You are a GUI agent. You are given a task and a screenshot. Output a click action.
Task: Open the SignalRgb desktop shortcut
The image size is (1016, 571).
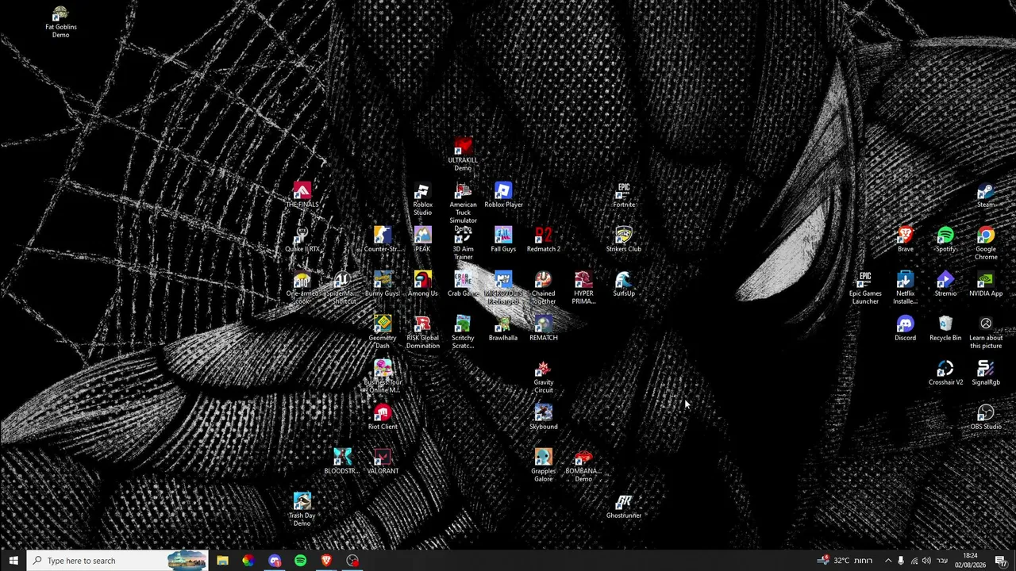click(986, 373)
